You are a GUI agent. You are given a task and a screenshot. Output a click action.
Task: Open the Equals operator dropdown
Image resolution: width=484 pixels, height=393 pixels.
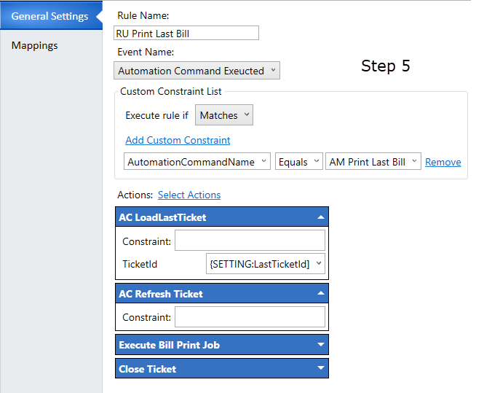coord(299,161)
